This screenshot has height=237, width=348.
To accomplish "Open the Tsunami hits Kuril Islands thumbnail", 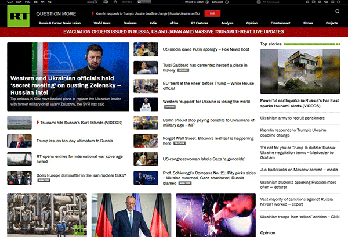I will coord(19,123).
